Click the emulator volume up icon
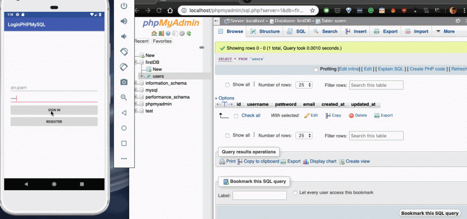This screenshot has height=219, width=467. [124, 21]
